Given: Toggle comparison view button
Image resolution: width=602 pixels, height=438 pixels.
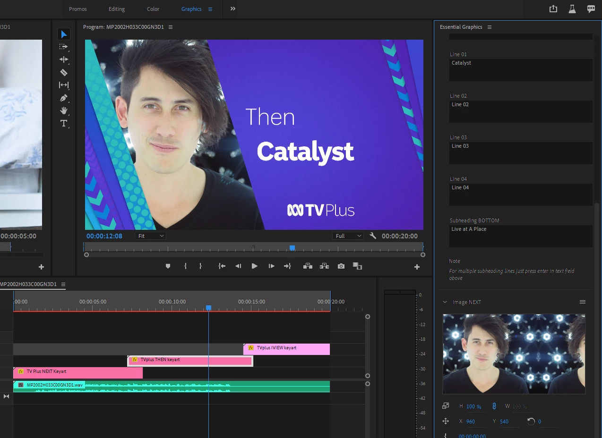Looking at the screenshot, I should click(x=358, y=266).
